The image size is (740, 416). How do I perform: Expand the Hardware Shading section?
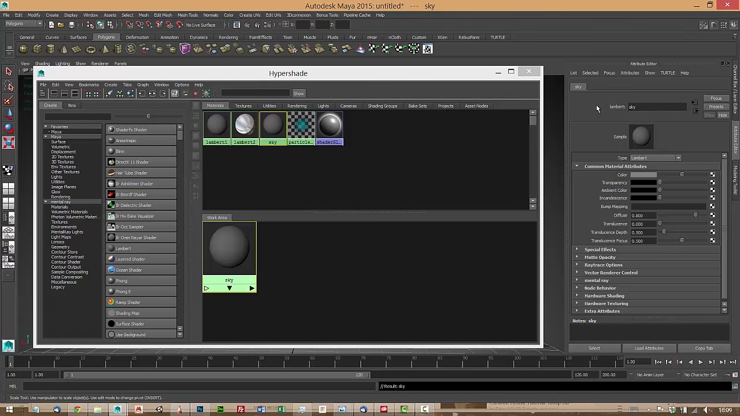pyautogui.click(x=576, y=296)
